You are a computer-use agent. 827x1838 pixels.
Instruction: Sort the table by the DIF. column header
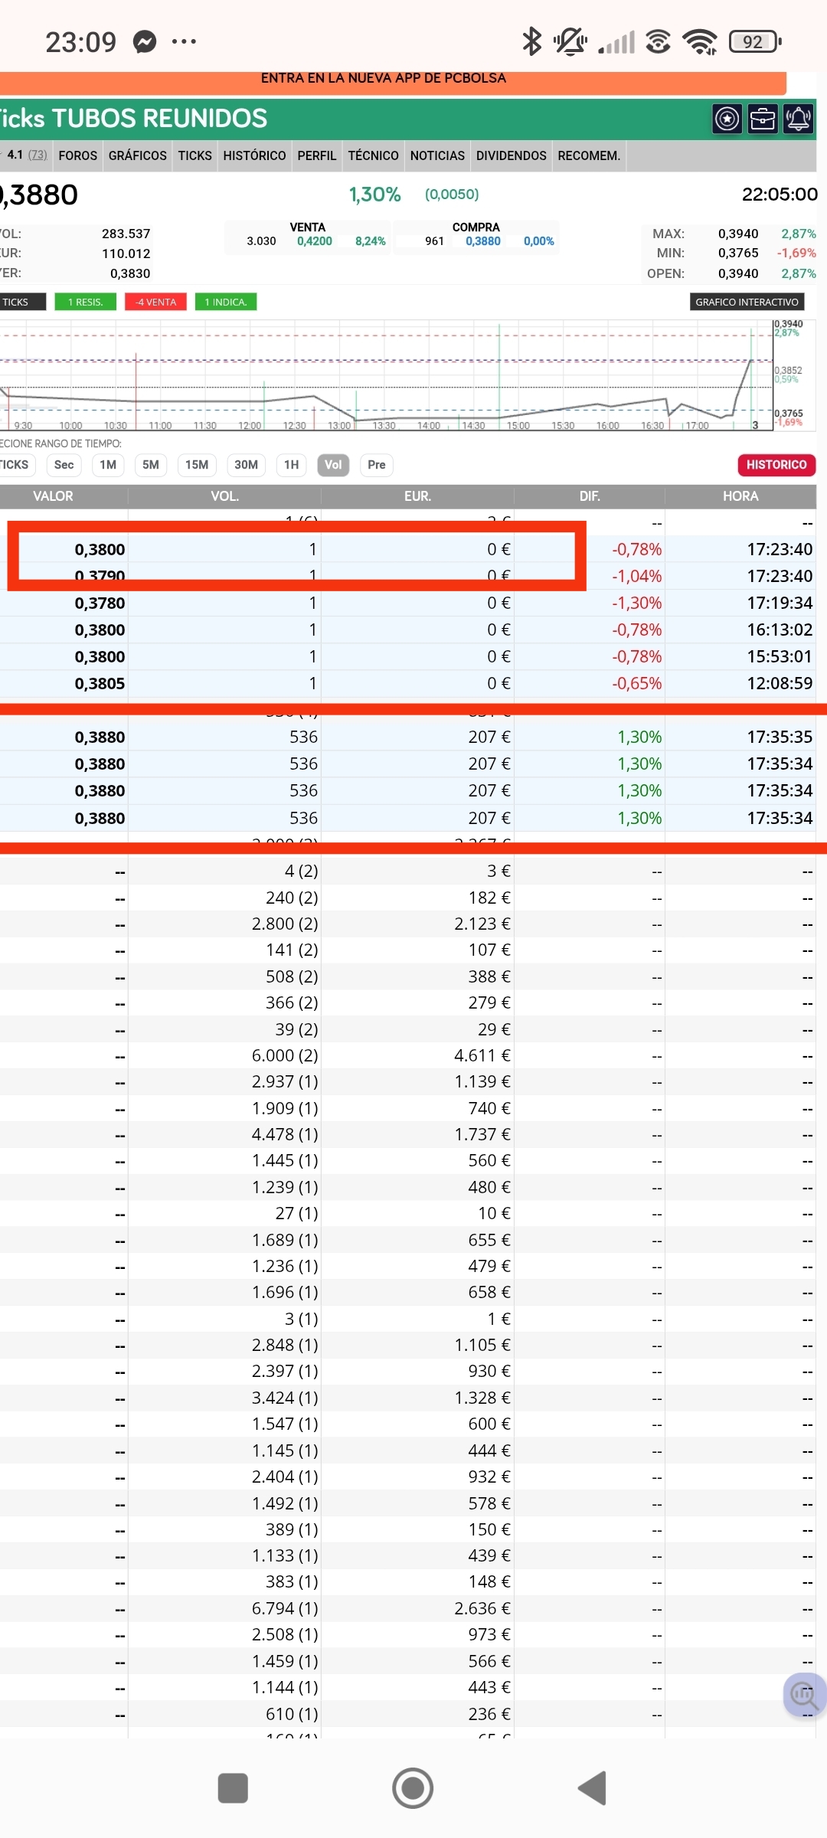[x=589, y=496]
